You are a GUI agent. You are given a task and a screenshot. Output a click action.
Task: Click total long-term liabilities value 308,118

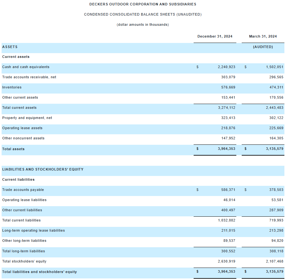point(276,251)
